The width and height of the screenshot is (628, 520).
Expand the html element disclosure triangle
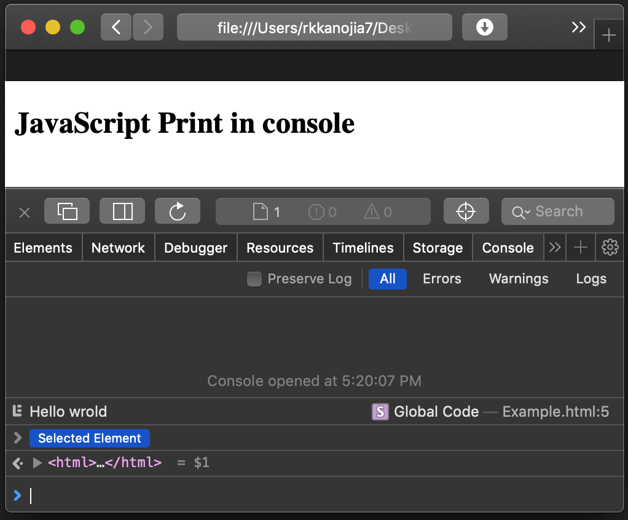37,463
